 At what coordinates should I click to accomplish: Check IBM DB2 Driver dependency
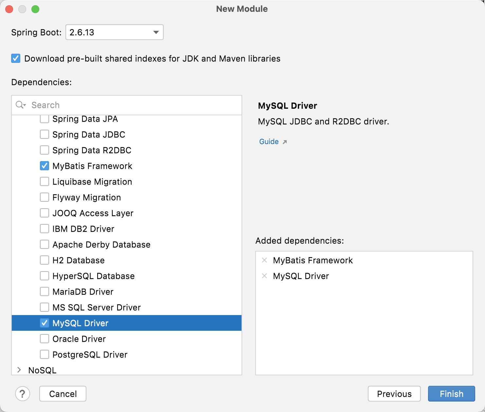pos(45,229)
